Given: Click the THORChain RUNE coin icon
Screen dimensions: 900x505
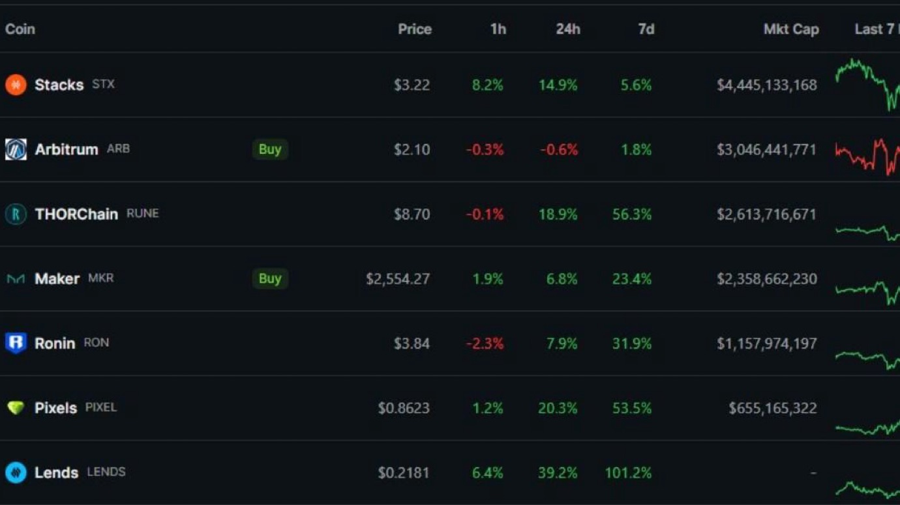Looking at the screenshot, I should coord(16,214).
